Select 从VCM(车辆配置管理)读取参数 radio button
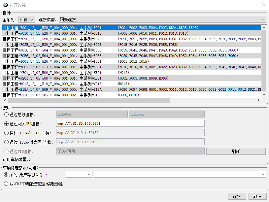The height and width of the screenshot is (202, 269). tap(6, 184)
